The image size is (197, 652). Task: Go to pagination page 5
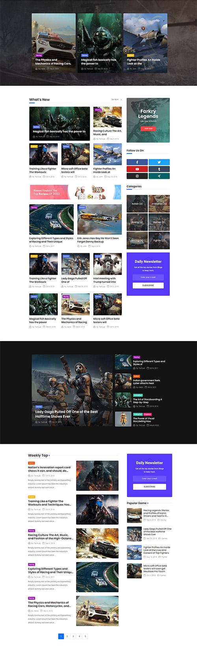point(85,636)
